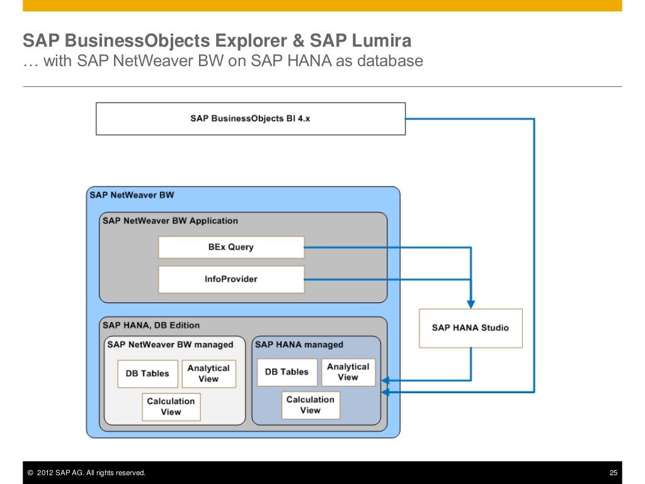Select the slide number 25
Screen dimensions: 645x484
pyautogui.click(x=614, y=473)
